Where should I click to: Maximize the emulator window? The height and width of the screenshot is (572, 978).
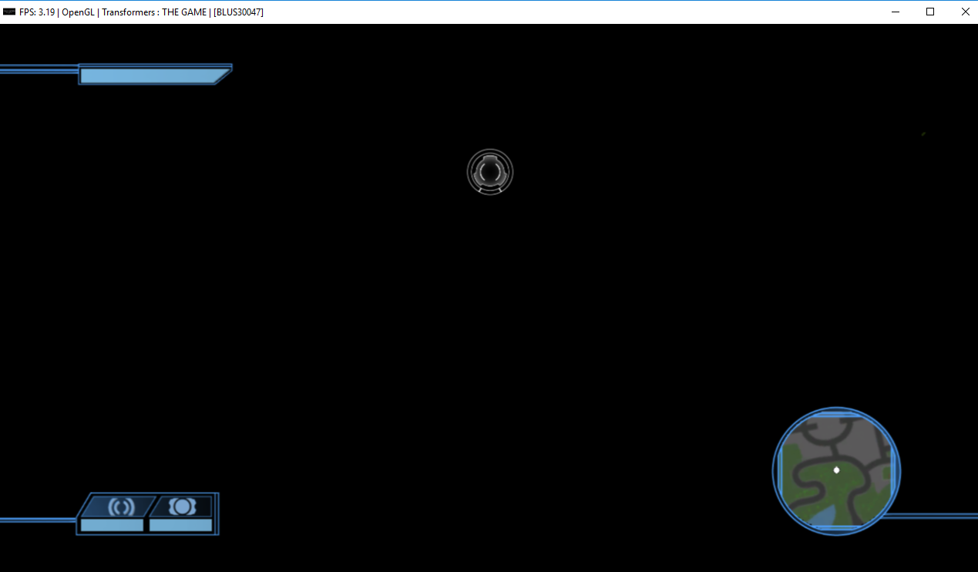930,12
